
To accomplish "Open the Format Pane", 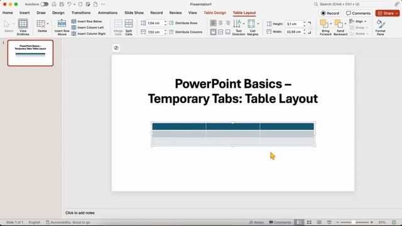I will point(381,27).
